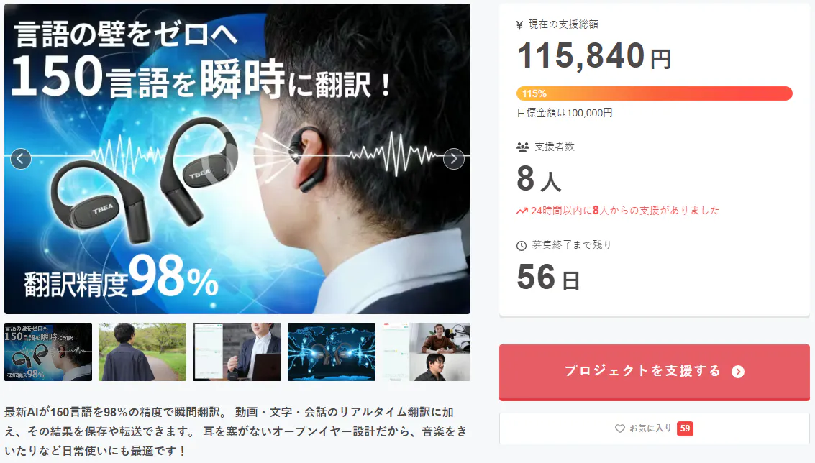The width and height of the screenshot is (815, 463).
Task: Select thumbnail of man walking in park
Action: [142, 352]
